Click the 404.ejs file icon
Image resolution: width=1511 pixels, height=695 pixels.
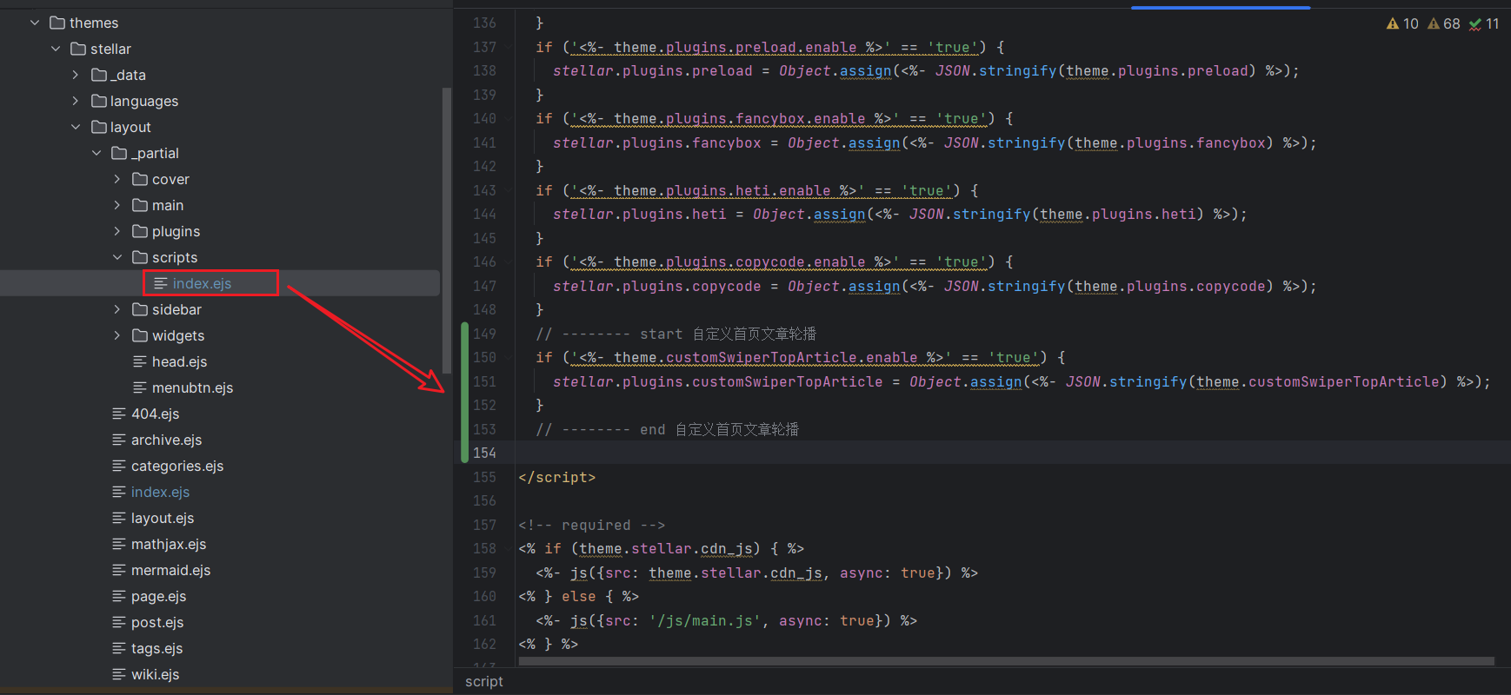click(119, 414)
